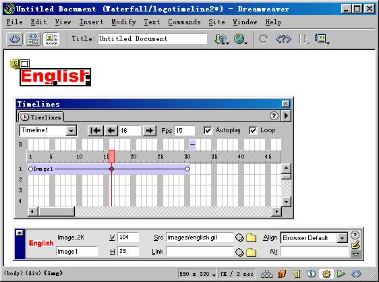Open View menu
This screenshot has height=282, width=379.
(63, 22)
